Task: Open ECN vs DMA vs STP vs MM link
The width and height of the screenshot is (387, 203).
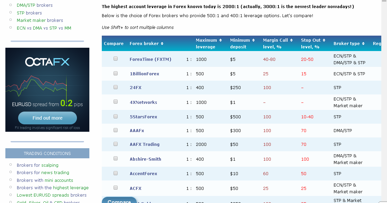Action: [44, 28]
